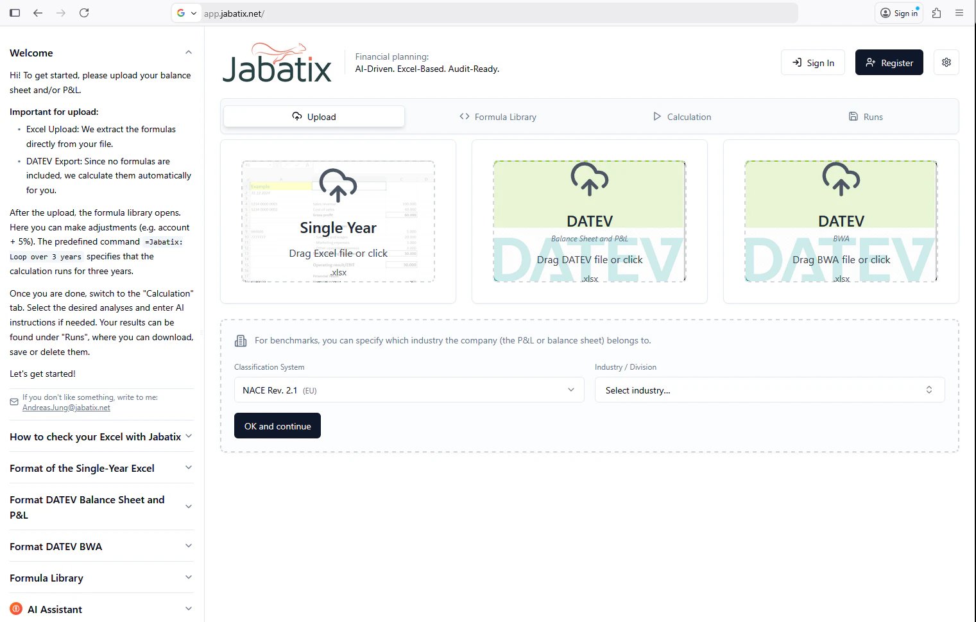Switch to the Runs tab

(x=866, y=116)
